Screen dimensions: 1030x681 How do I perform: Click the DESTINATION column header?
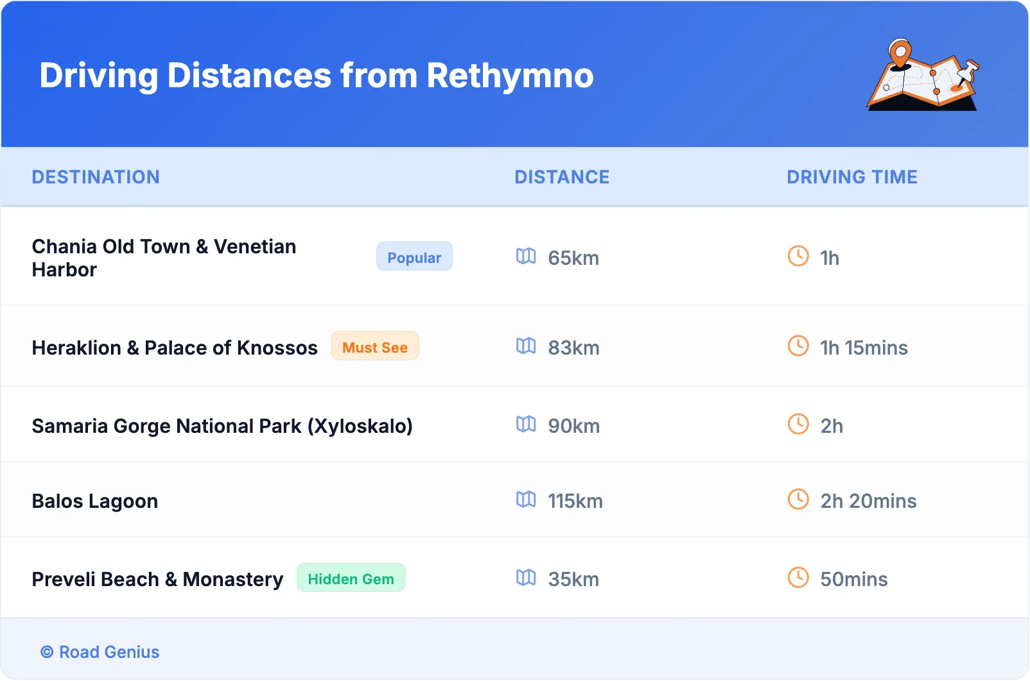coord(96,177)
